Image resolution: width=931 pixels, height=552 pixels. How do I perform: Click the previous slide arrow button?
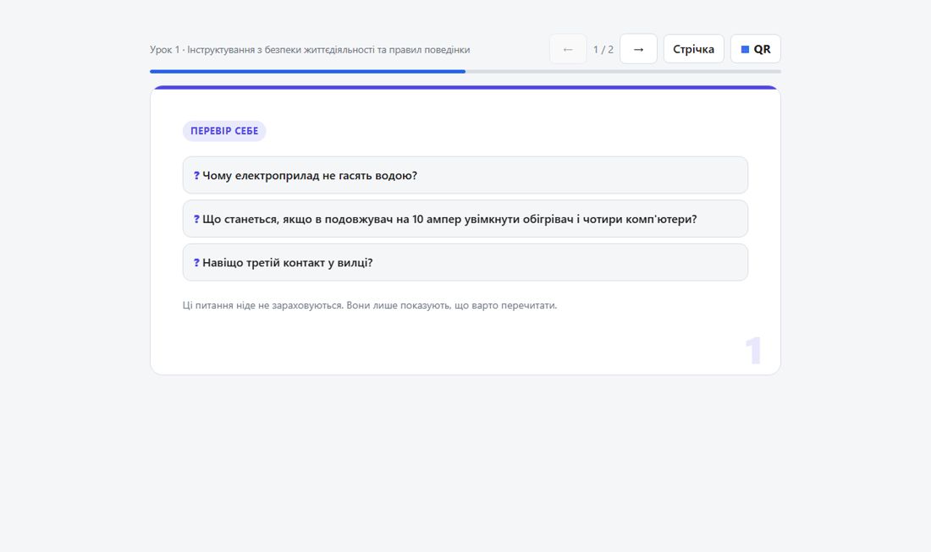pyautogui.click(x=568, y=49)
